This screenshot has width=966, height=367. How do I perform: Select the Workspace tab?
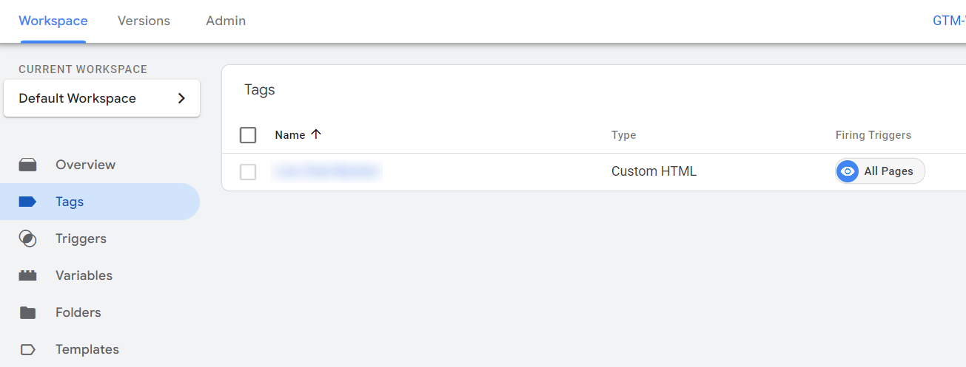[x=53, y=21]
